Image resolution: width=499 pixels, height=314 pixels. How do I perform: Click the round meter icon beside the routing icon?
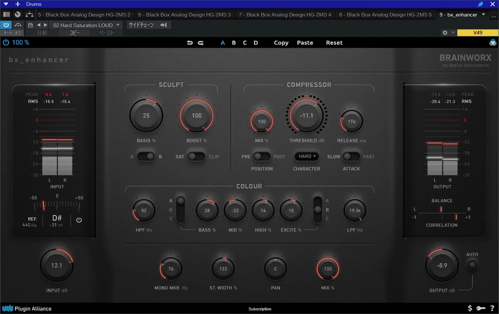tap(17, 15)
